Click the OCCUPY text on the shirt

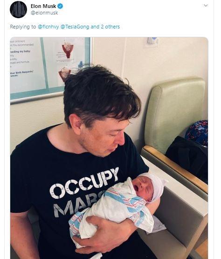(x=84, y=182)
